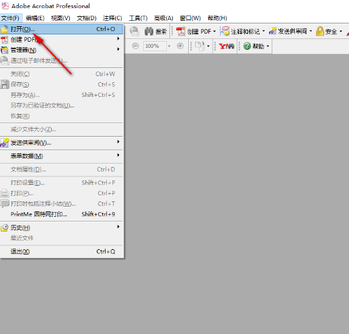349x334 pixels.
Task: Open the 注释和标记 dropdown arrow
Action: tap(264, 31)
